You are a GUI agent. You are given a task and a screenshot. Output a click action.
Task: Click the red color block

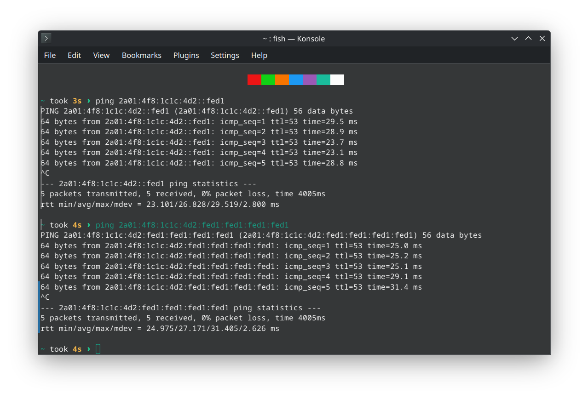coord(254,80)
